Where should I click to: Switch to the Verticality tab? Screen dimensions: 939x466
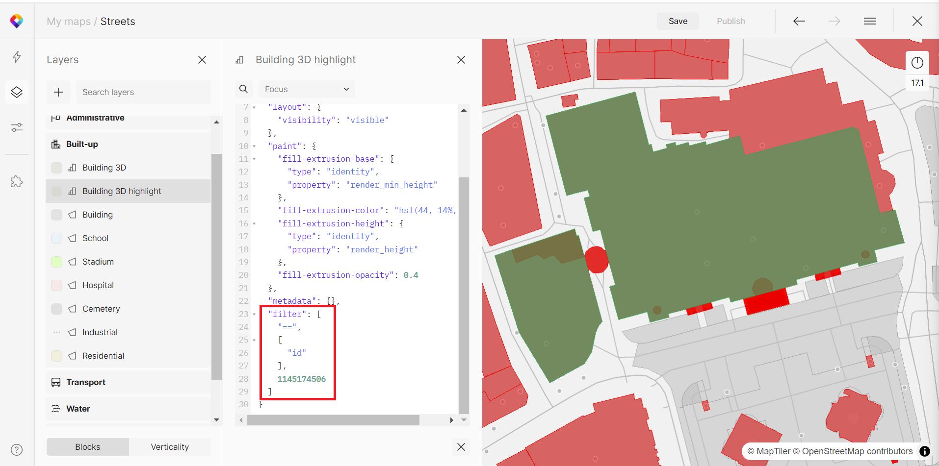pos(170,447)
